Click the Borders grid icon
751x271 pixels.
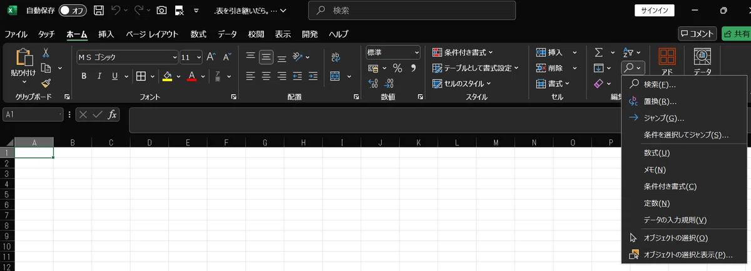(141, 76)
